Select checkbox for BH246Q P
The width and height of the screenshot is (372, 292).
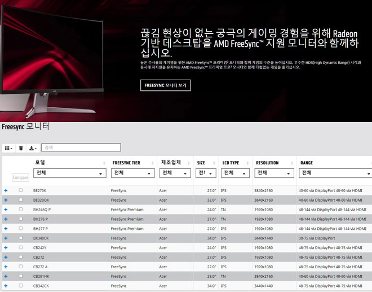pyautogui.click(x=21, y=209)
